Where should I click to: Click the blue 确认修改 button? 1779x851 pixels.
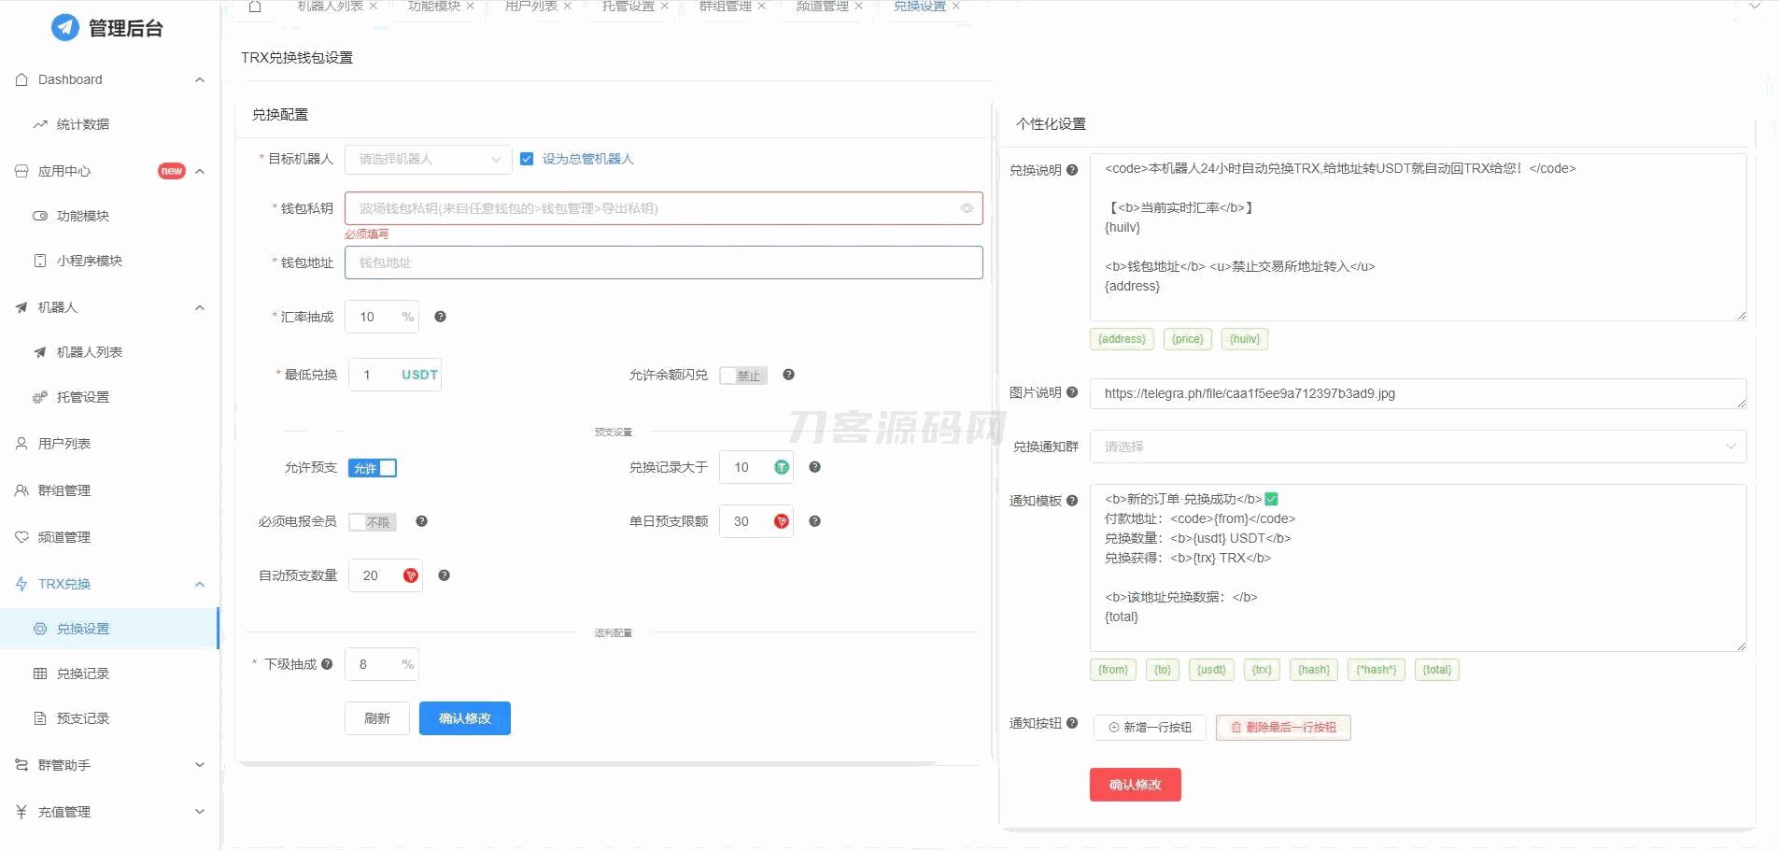pyautogui.click(x=464, y=718)
